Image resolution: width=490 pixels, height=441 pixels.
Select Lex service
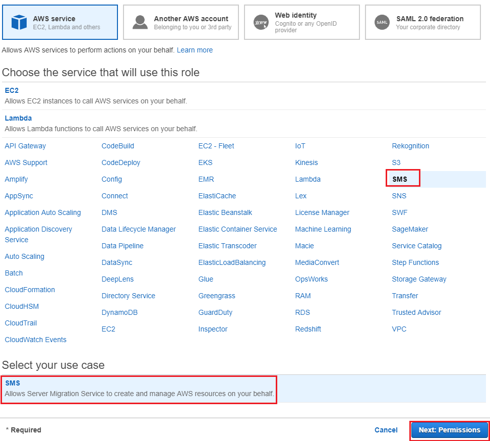click(x=301, y=196)
